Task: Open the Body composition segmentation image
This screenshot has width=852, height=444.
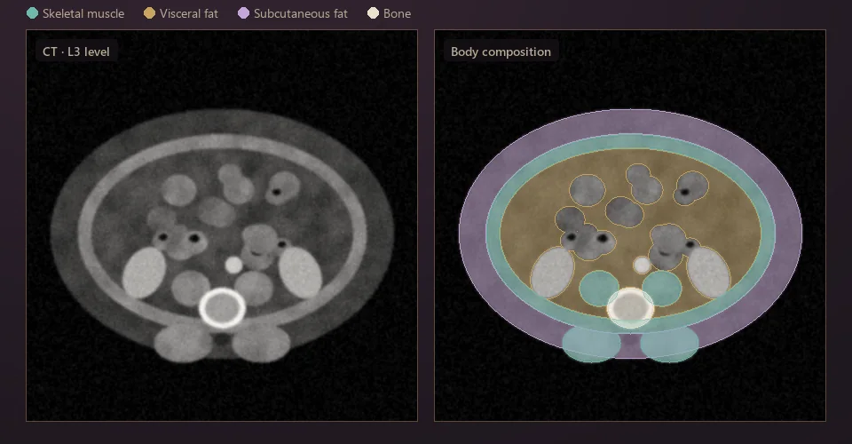Action: pyautogui.click(x=630, y=226)
